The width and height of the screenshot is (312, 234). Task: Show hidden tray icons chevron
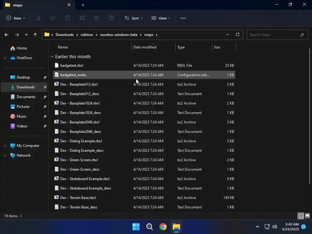coord(257,227)
